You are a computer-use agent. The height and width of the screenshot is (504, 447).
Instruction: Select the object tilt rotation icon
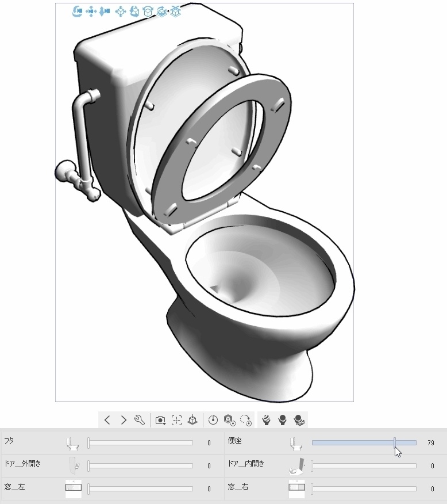[x=148, y=12]
